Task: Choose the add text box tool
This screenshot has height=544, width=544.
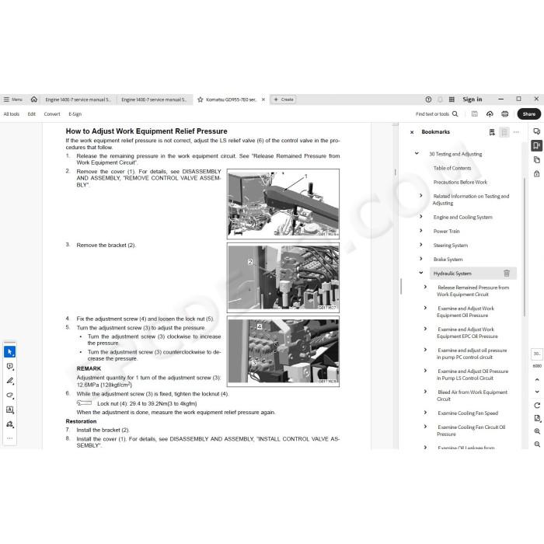Action: [x=9, y=410]
